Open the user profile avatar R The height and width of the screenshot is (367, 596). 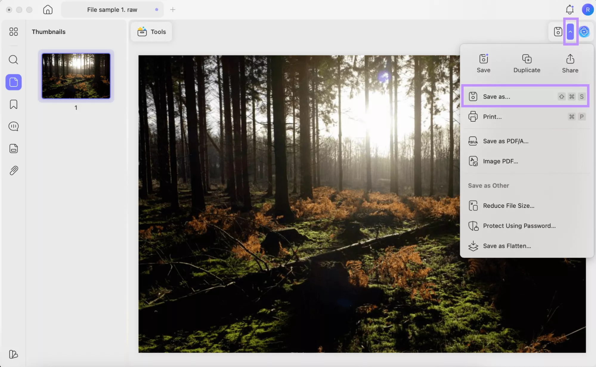click(x=587, y=10)
